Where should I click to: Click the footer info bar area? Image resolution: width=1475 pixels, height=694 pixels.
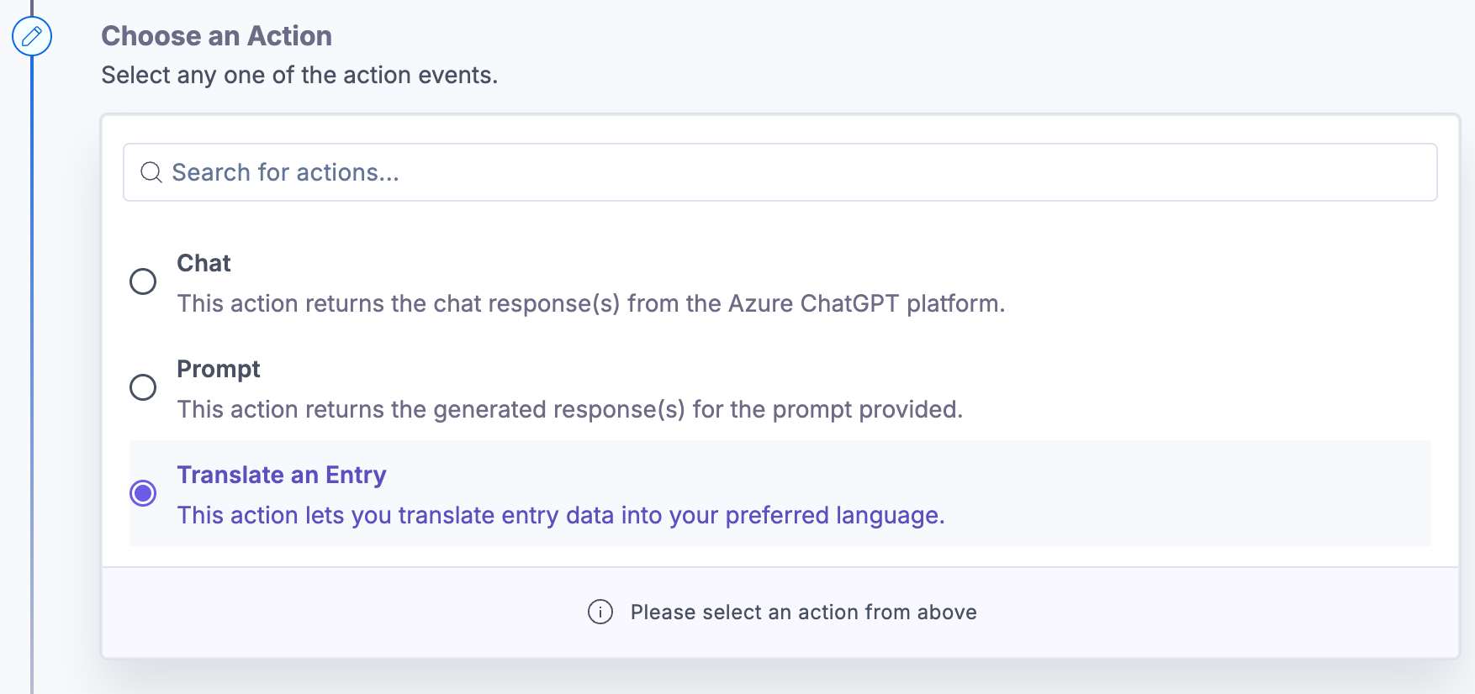pyautogui.click(x=780, y=613)
